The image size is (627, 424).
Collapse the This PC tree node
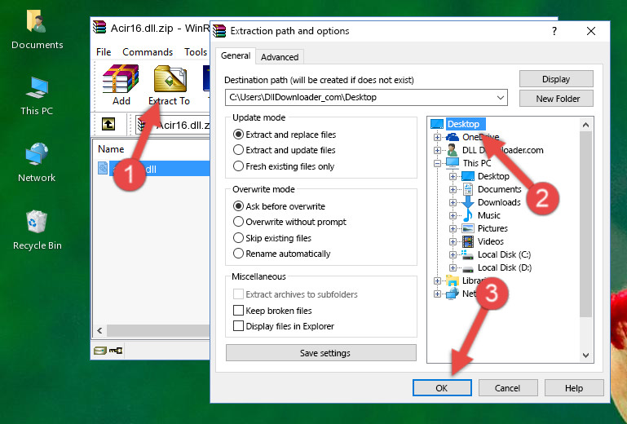tap(437, 163)
